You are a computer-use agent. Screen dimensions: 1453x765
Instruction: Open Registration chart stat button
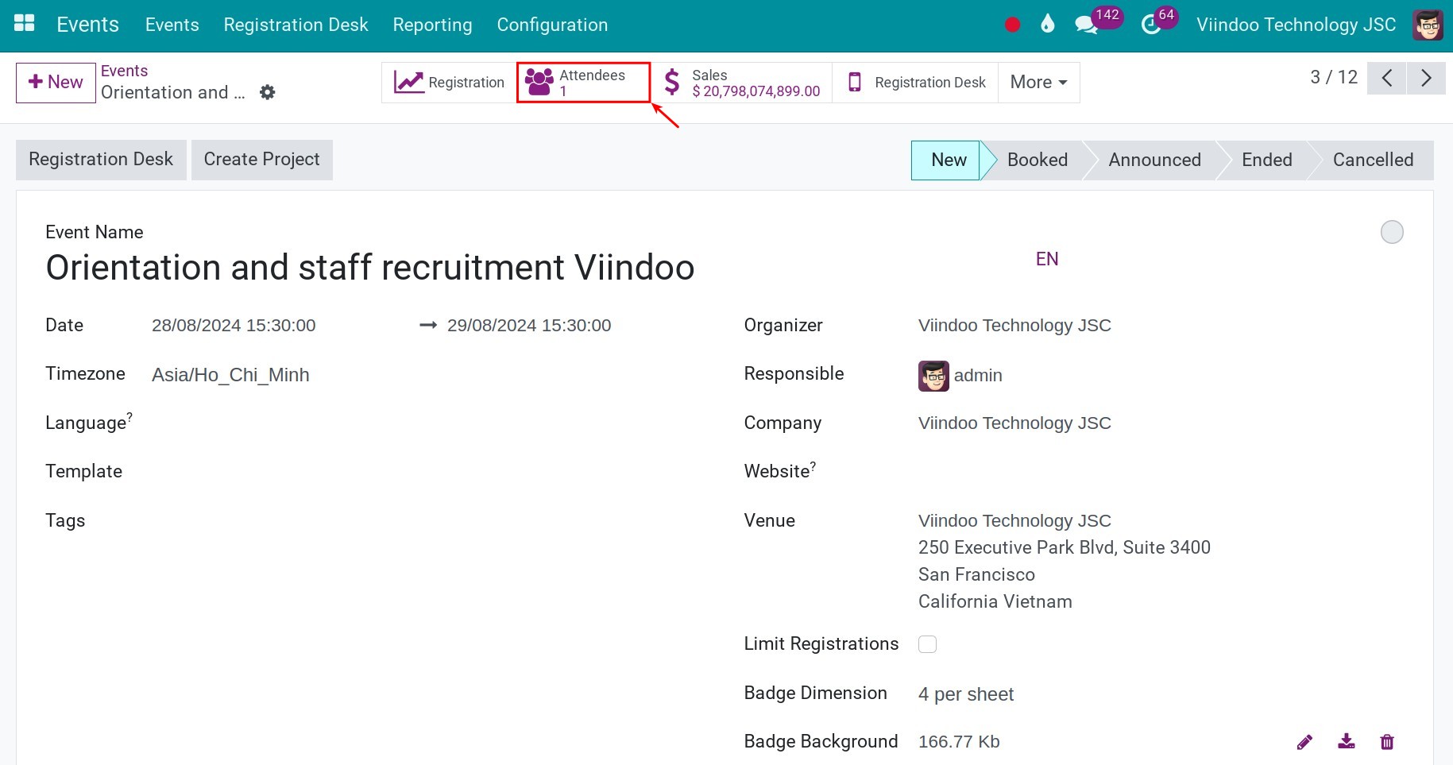pos(450,82)
